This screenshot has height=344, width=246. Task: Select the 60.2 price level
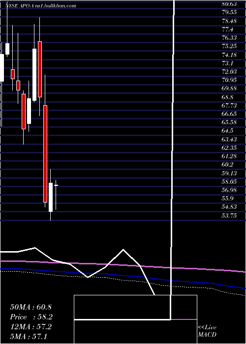(227, 165)
